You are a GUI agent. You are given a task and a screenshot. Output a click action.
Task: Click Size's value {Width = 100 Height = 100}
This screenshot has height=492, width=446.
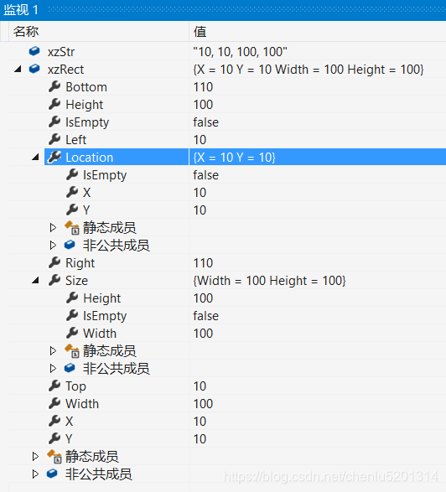(x=269, y=281)
